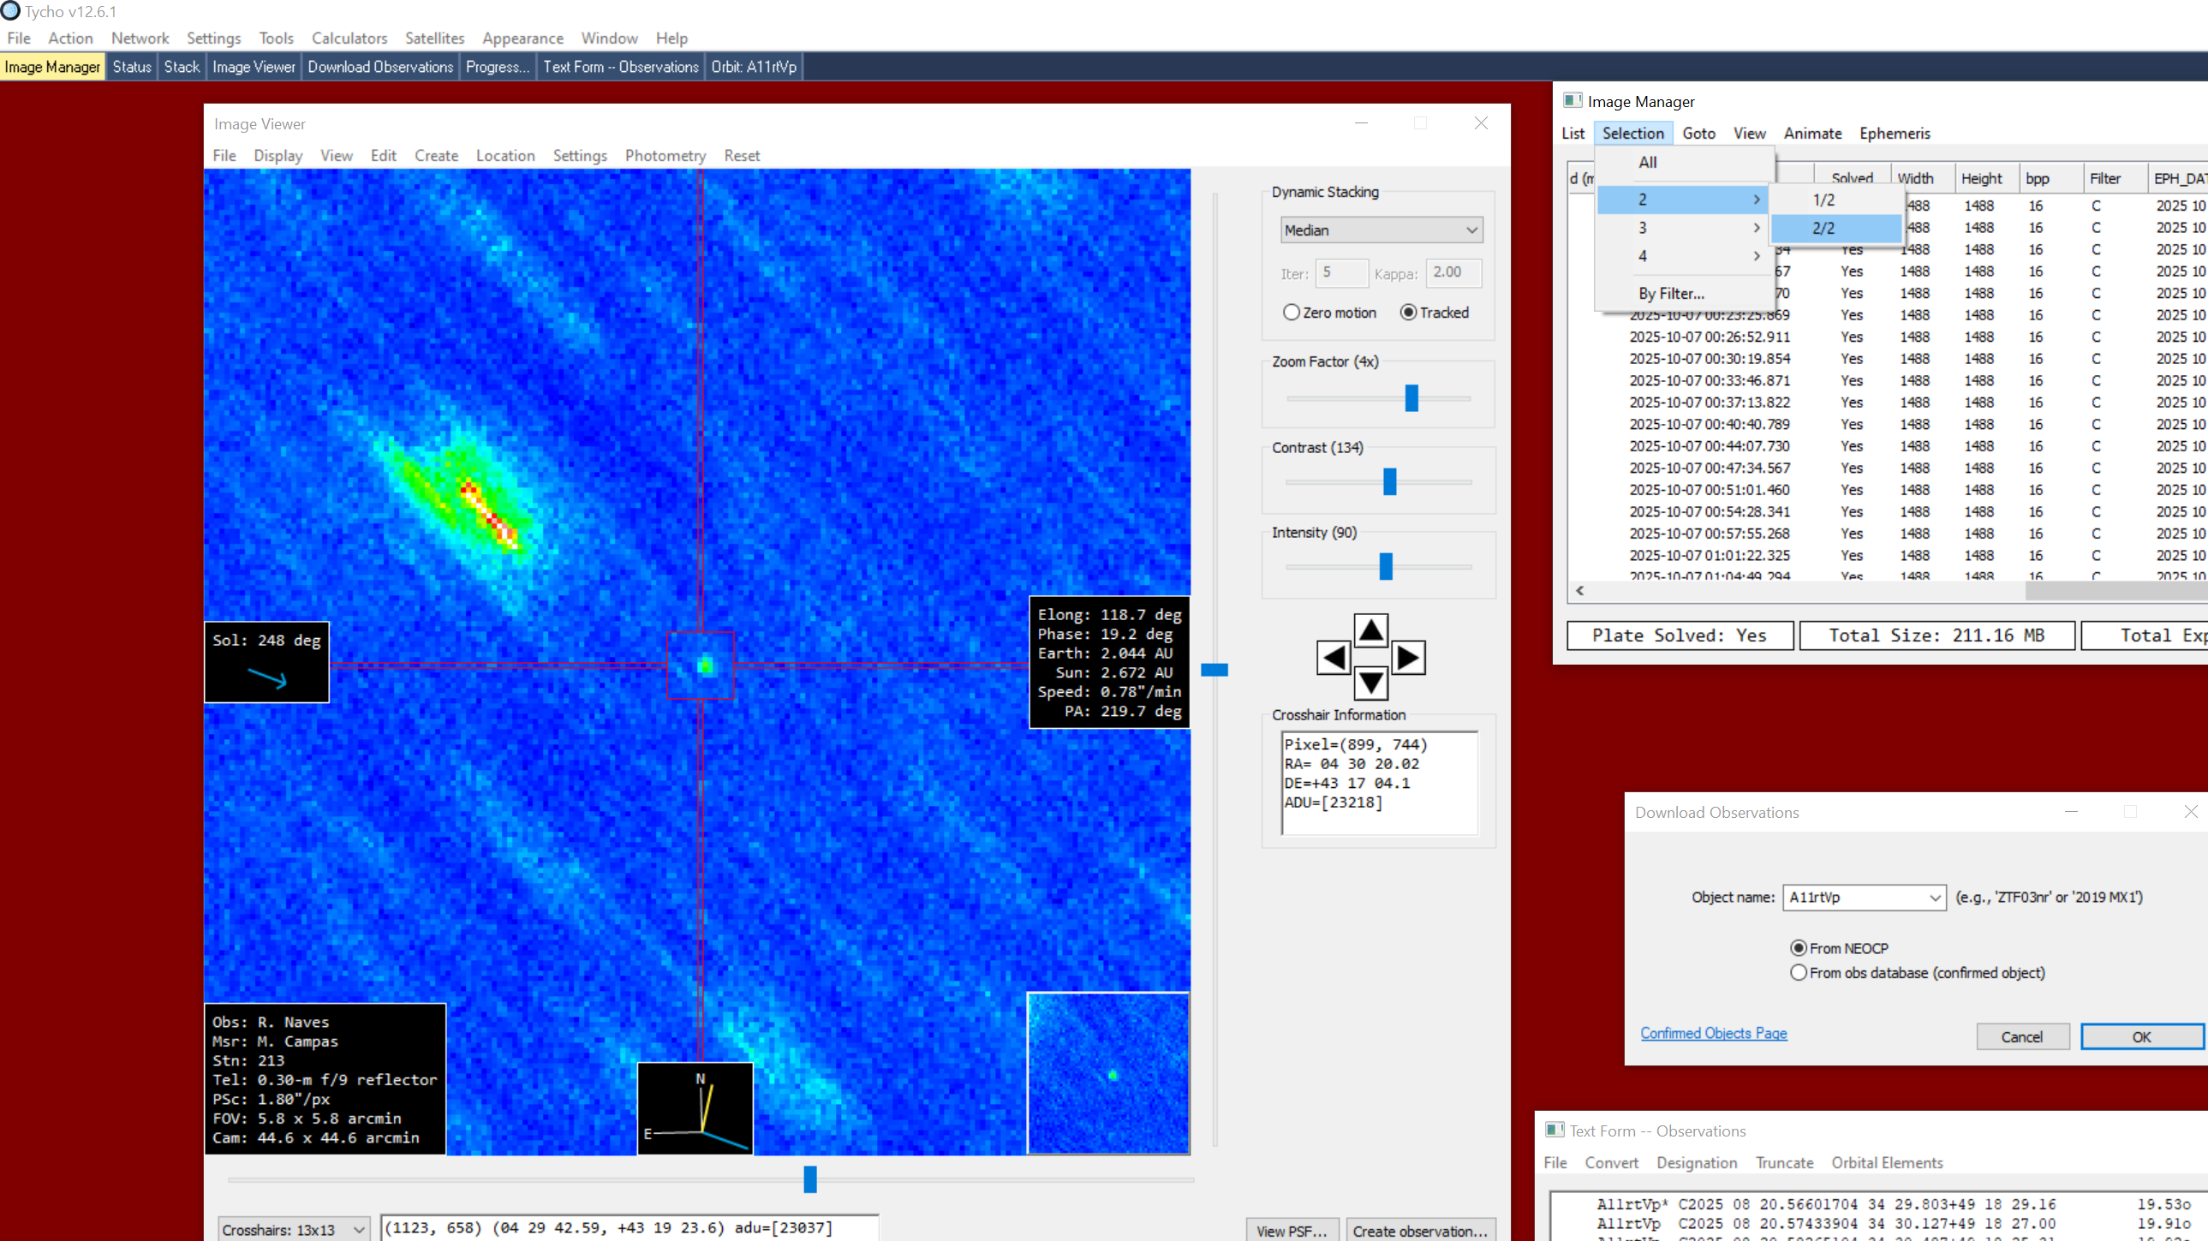The width and height of the screenshot is (2208, 1241).
Task: Open the Crosshairs 13x13 dropdown
Action: pyautogui.click(x=293, y=1229)
